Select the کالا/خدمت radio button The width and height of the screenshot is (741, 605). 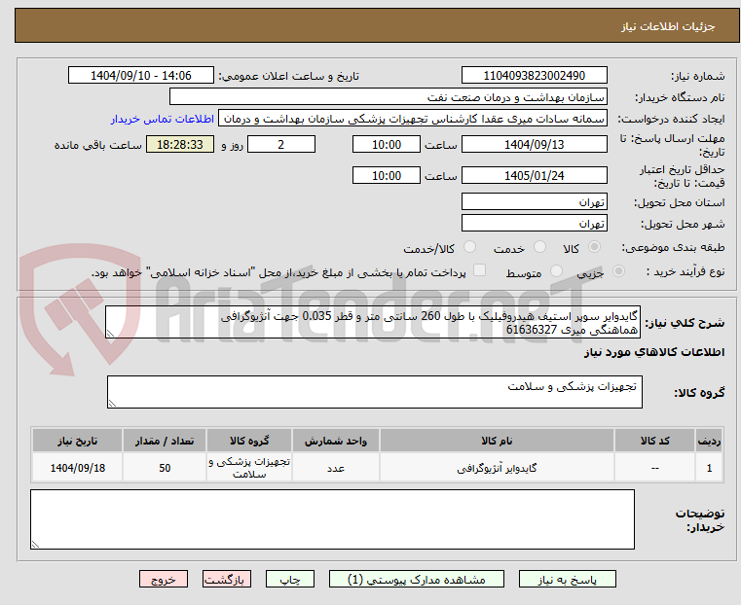pos(469,247)
